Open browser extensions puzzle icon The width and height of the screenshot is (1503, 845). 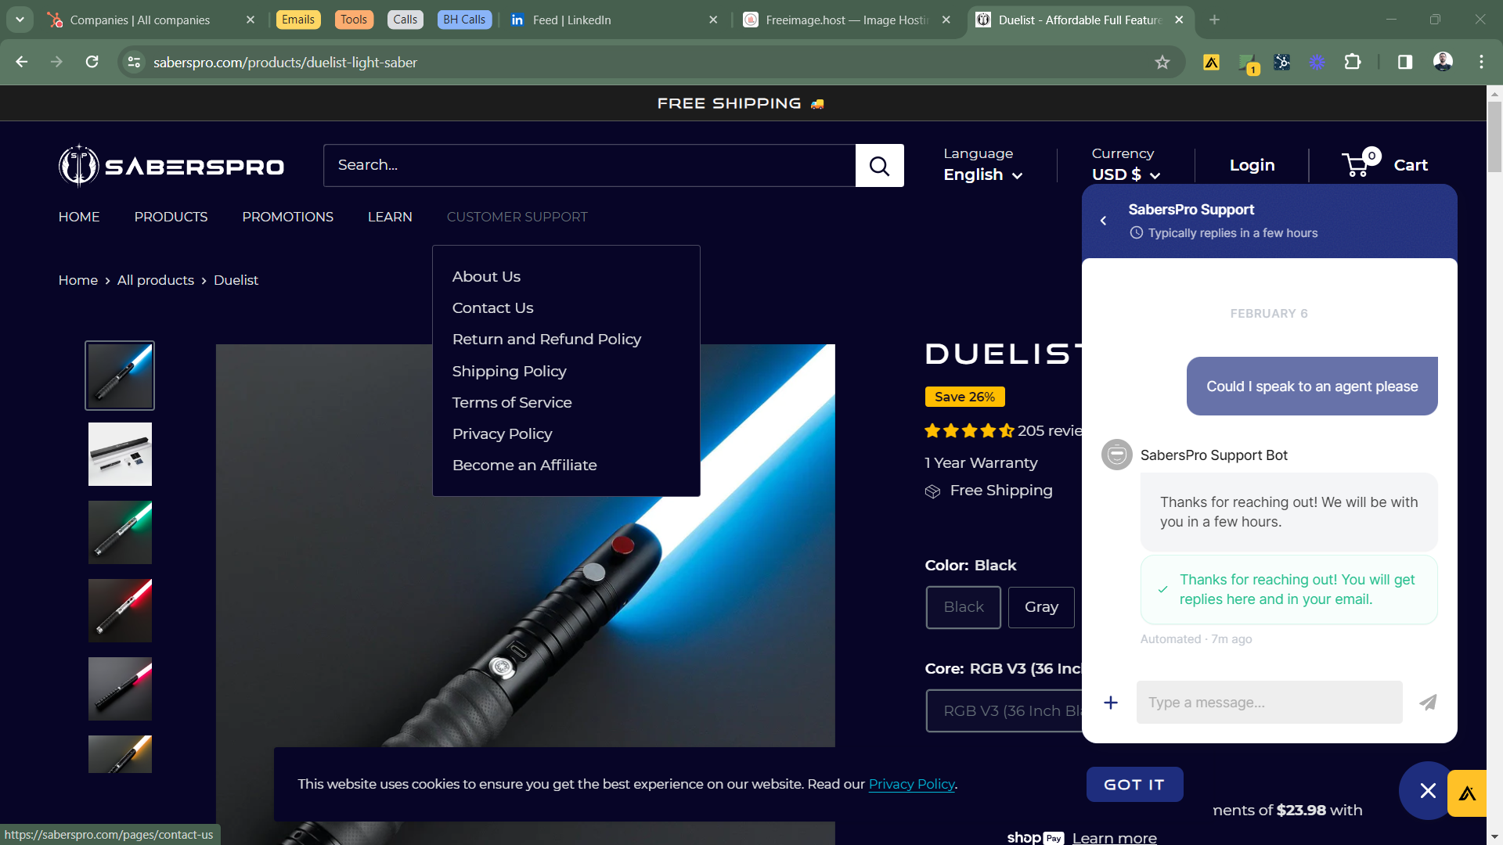pos(1353,62)
